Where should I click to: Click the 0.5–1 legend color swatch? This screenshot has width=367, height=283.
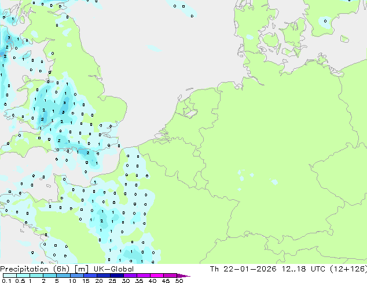[x=23, y=275]
